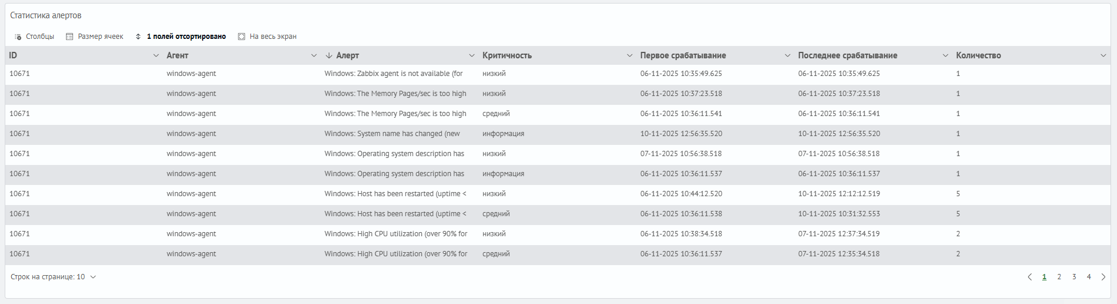Open the Количество column menu chevron
This screenshot has height=304, width=1117.
coord(1103,55)
